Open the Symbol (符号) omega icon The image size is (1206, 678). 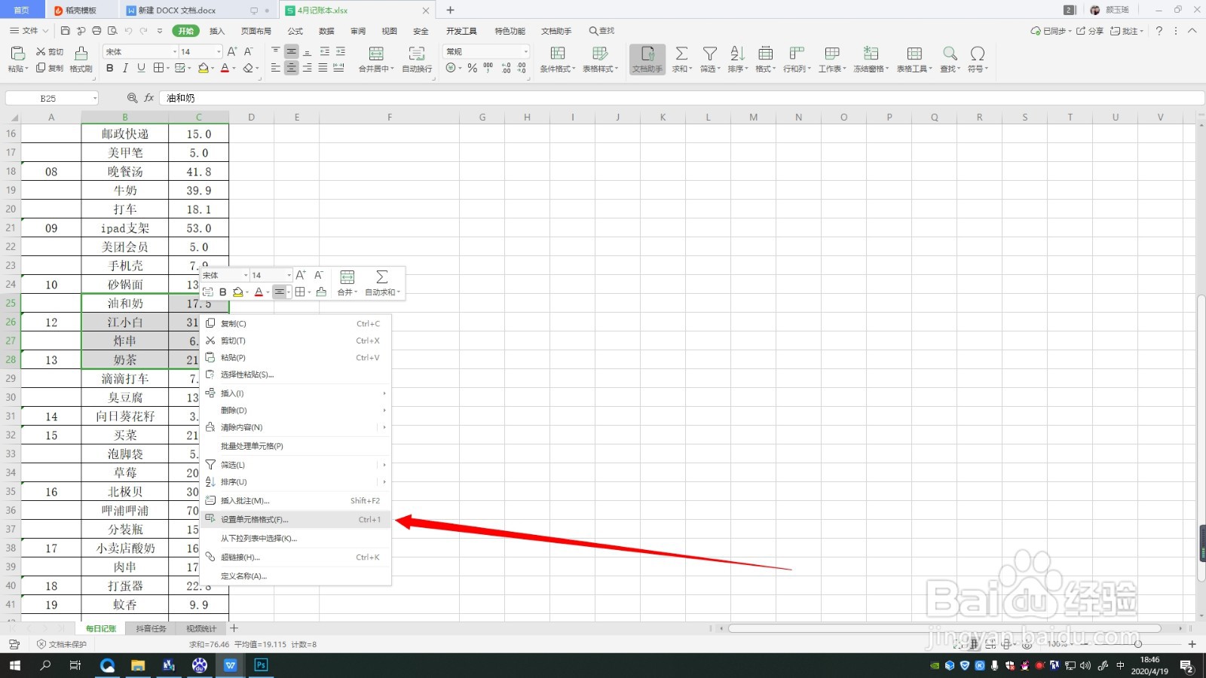pos(978,53)
